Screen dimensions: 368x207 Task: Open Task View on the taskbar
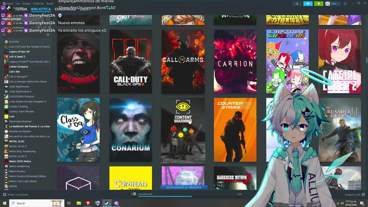69,203
